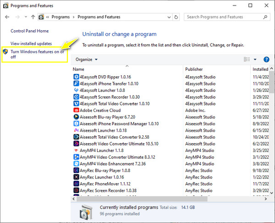275x223 pixels.
Task: Click the AnyRec Screen Recorder icon
Action: (76, 190)
